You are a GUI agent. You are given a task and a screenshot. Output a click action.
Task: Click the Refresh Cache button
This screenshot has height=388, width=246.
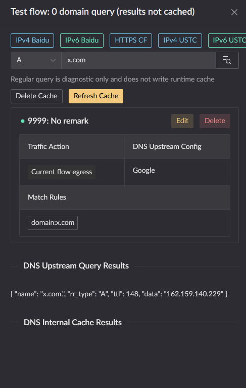(x=96, y=96)
